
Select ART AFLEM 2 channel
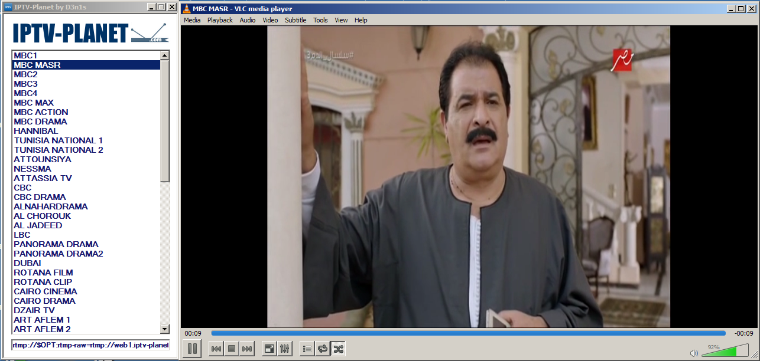tap(86, 329)
